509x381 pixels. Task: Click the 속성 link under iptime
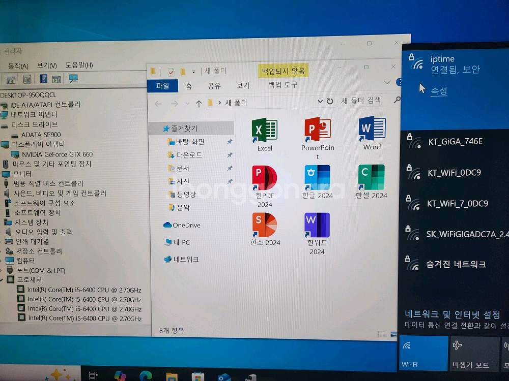point(439,91)
